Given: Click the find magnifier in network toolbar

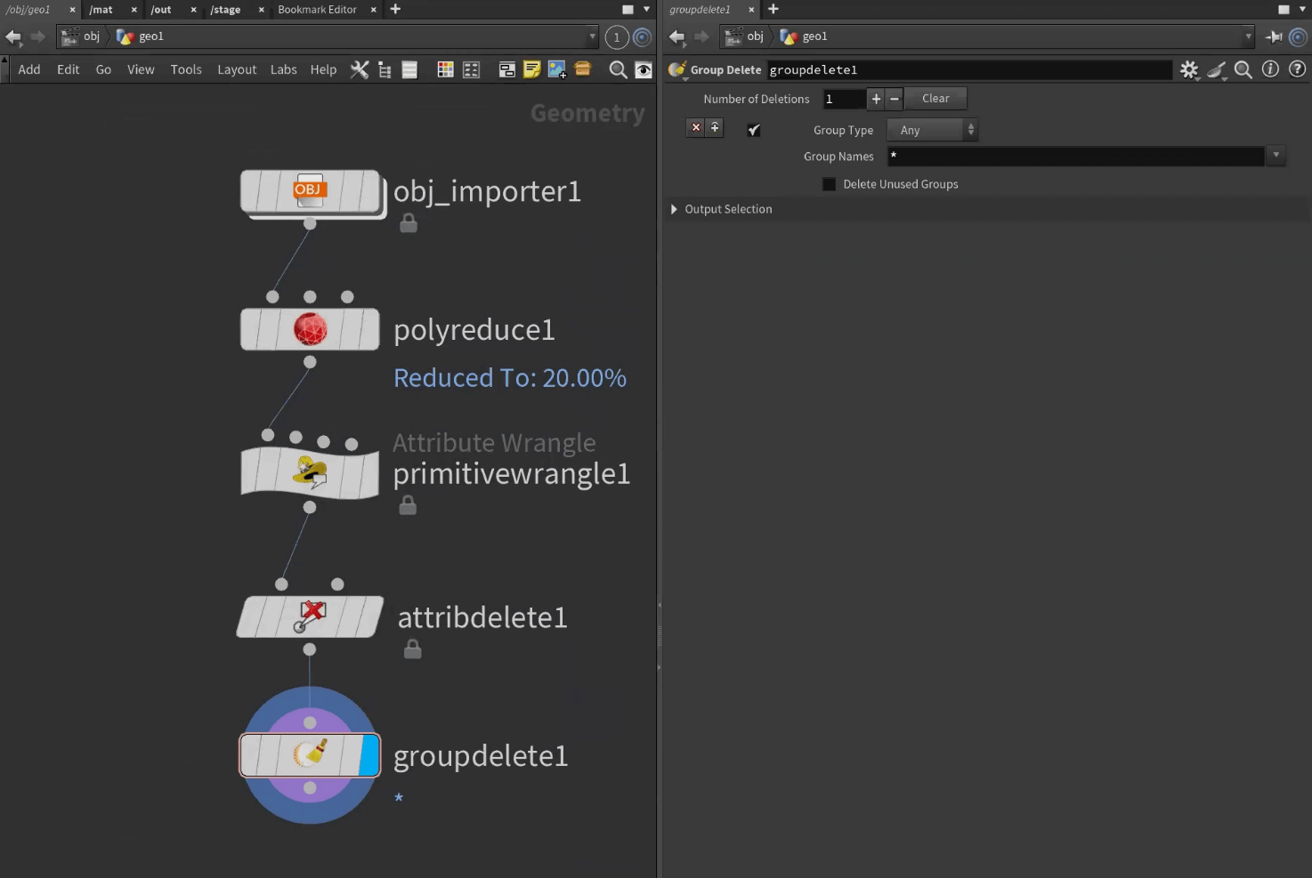Looking at the screenshot, I should pyautogui.click(x=617, y=69).
